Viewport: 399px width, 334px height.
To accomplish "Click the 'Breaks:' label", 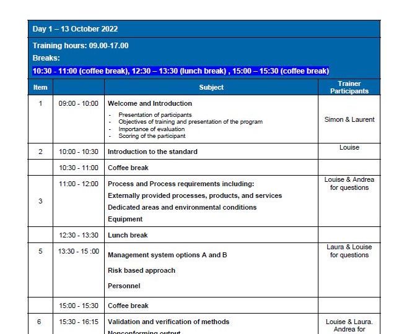I will coord(46,58).
